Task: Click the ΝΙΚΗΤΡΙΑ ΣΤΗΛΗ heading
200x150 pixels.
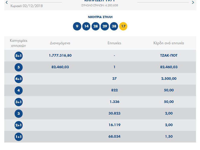Action: tap(100, 17)
